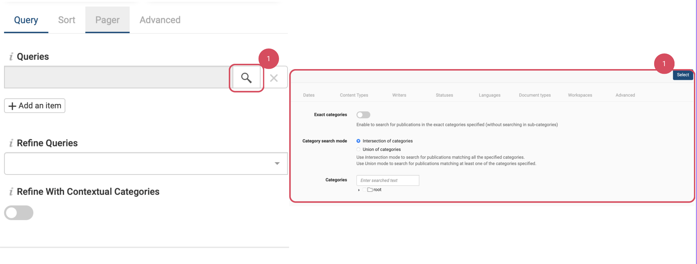Click the Categories search text field
Image resolution: width=697 pixels, height=264 pixels.
(388, 180)
